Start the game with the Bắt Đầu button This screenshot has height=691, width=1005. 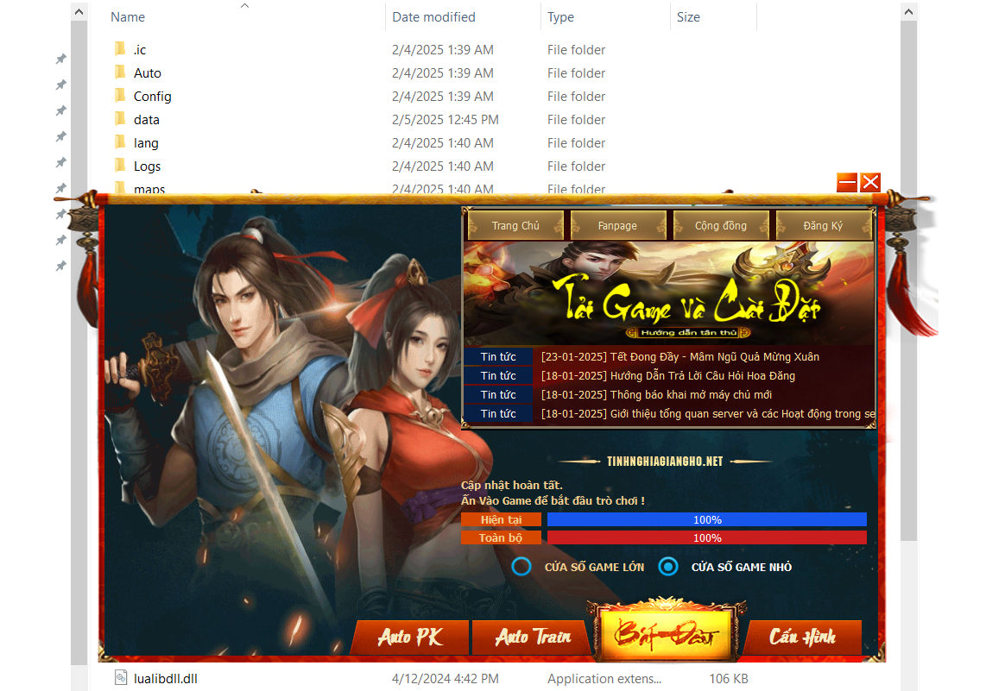coord(666,634)
